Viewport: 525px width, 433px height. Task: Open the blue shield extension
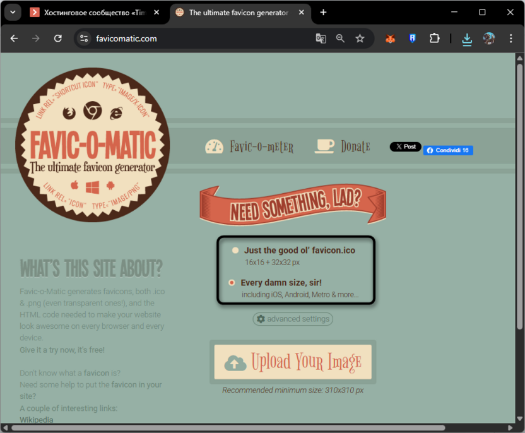click(412, 39)
